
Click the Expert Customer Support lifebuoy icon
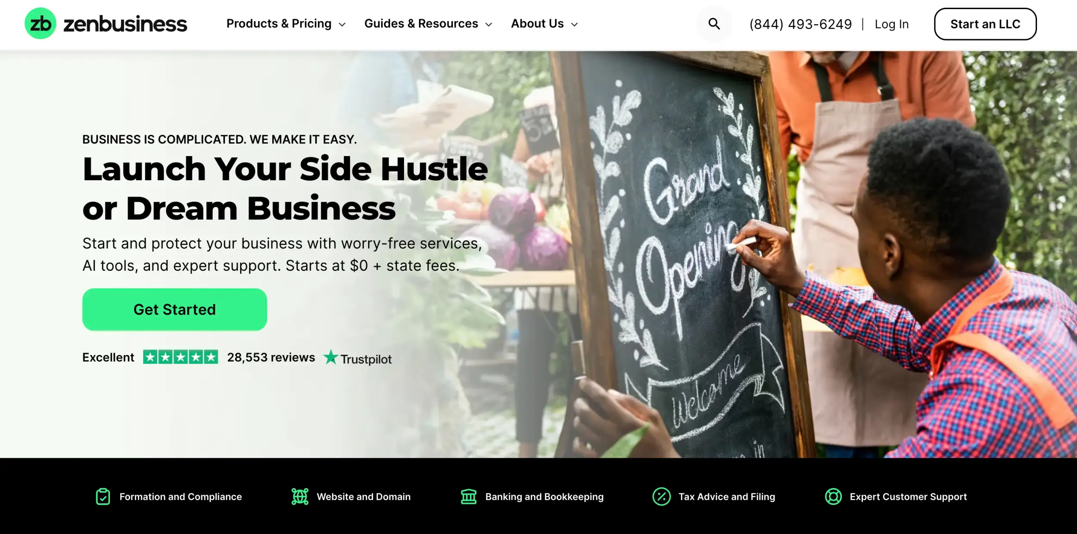[833, 497]
